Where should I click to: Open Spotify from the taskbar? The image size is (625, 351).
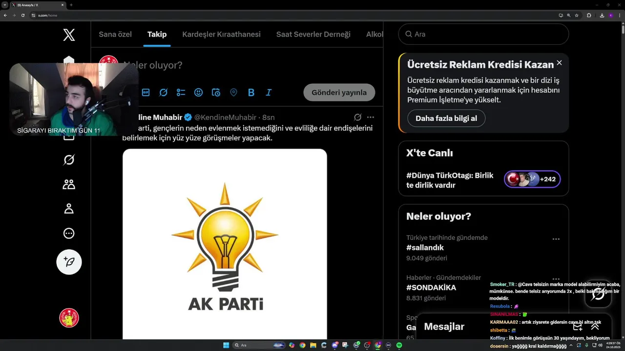click(399, 345)
